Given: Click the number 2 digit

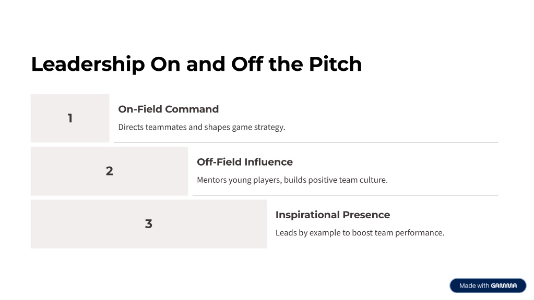Looking at the screenshot, I should coord(109,171).
